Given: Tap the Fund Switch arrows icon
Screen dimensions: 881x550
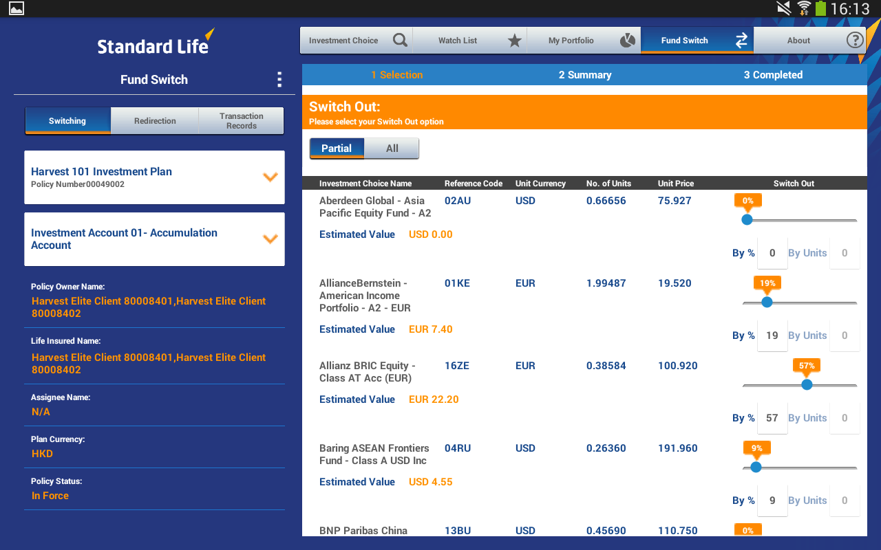Looking at the screenshot, I should (741, 41).
